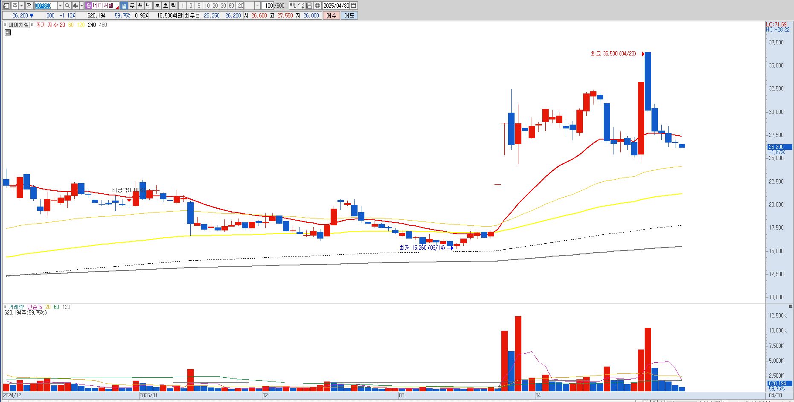Click the 620,194주(59.75%) volume readout
The width and height of the screenshot is (794, 402).
click(x=26, y=313)
